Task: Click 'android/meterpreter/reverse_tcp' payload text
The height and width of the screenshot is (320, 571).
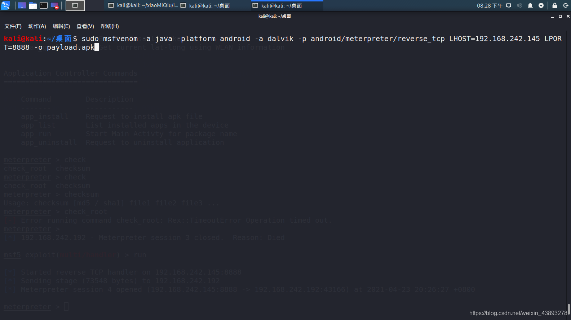Action: coord(378,39)
